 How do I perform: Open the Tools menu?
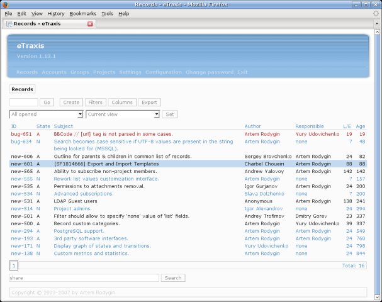tap(107, 13)
